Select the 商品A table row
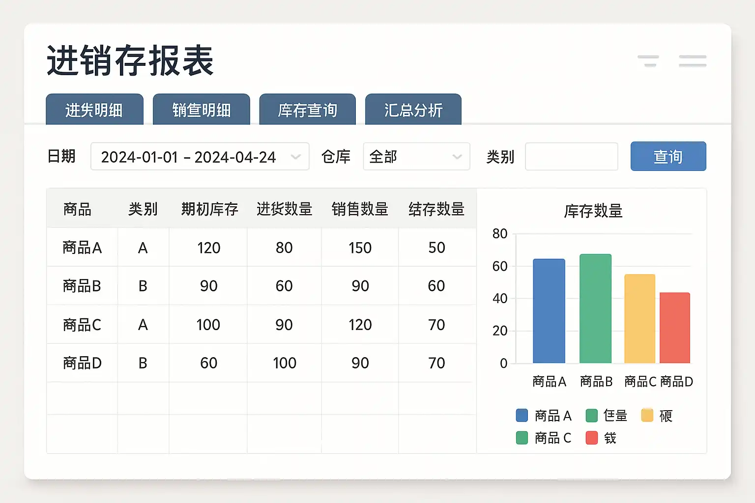755x503 pixels. pos(261,248)
